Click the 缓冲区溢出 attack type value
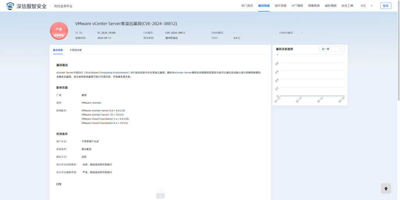 tap(171, 38)
